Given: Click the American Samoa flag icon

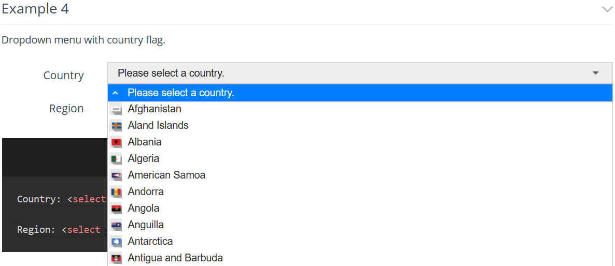Looking at the screenshot, I should pyautogui.click(x=116, y=175).
